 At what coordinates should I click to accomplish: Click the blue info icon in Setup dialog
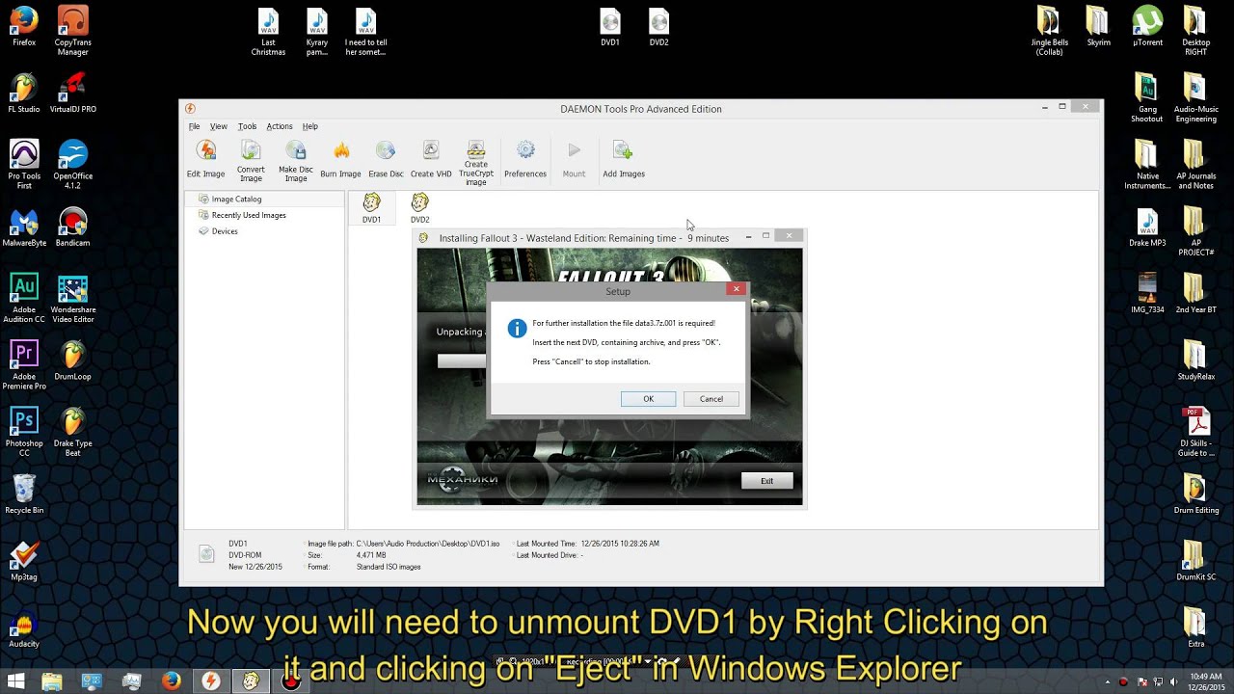(x=517, y=329)
